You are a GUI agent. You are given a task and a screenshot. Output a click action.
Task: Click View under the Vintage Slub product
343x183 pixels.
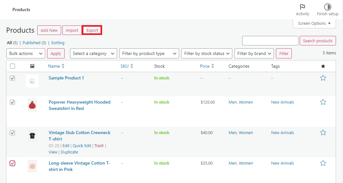[53, 152]
